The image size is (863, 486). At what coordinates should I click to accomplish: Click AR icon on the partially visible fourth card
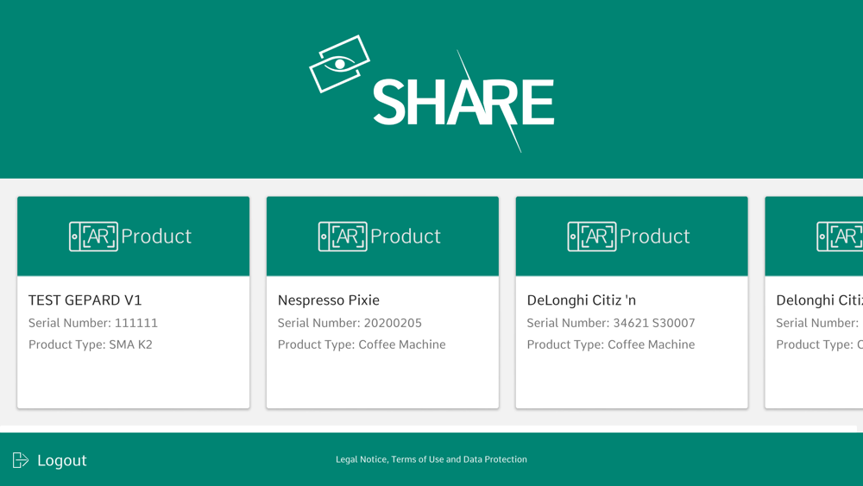840,237
